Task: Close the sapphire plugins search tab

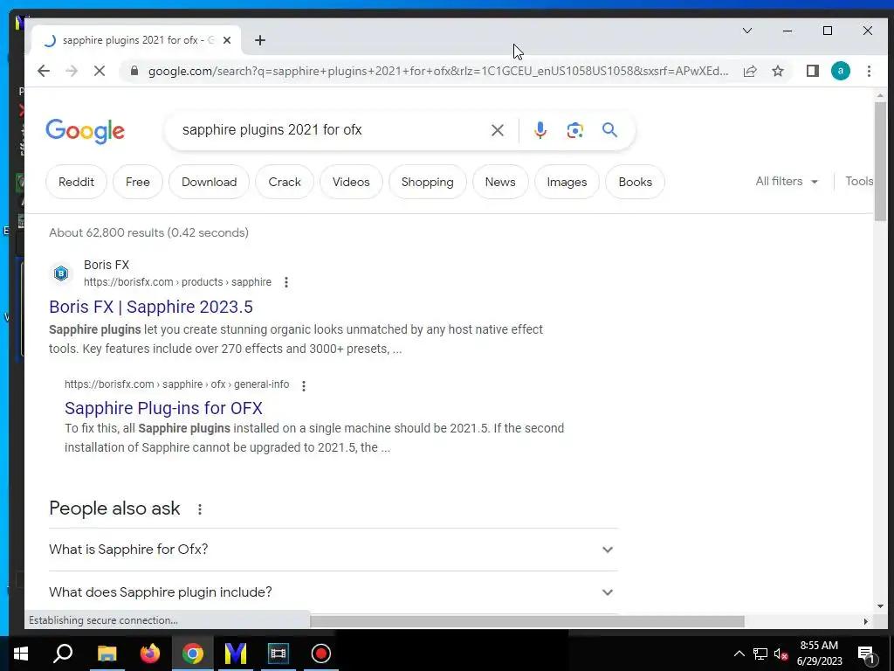Action: click(x=227, y=40)
